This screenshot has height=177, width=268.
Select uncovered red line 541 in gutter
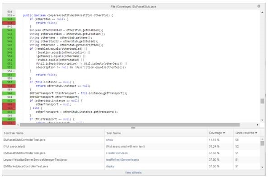coord(9,23)
